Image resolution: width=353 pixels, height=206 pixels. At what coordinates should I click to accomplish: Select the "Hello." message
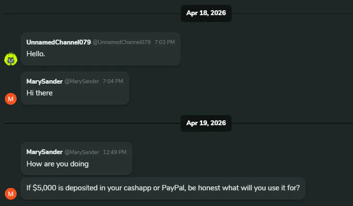coord(36,54)
